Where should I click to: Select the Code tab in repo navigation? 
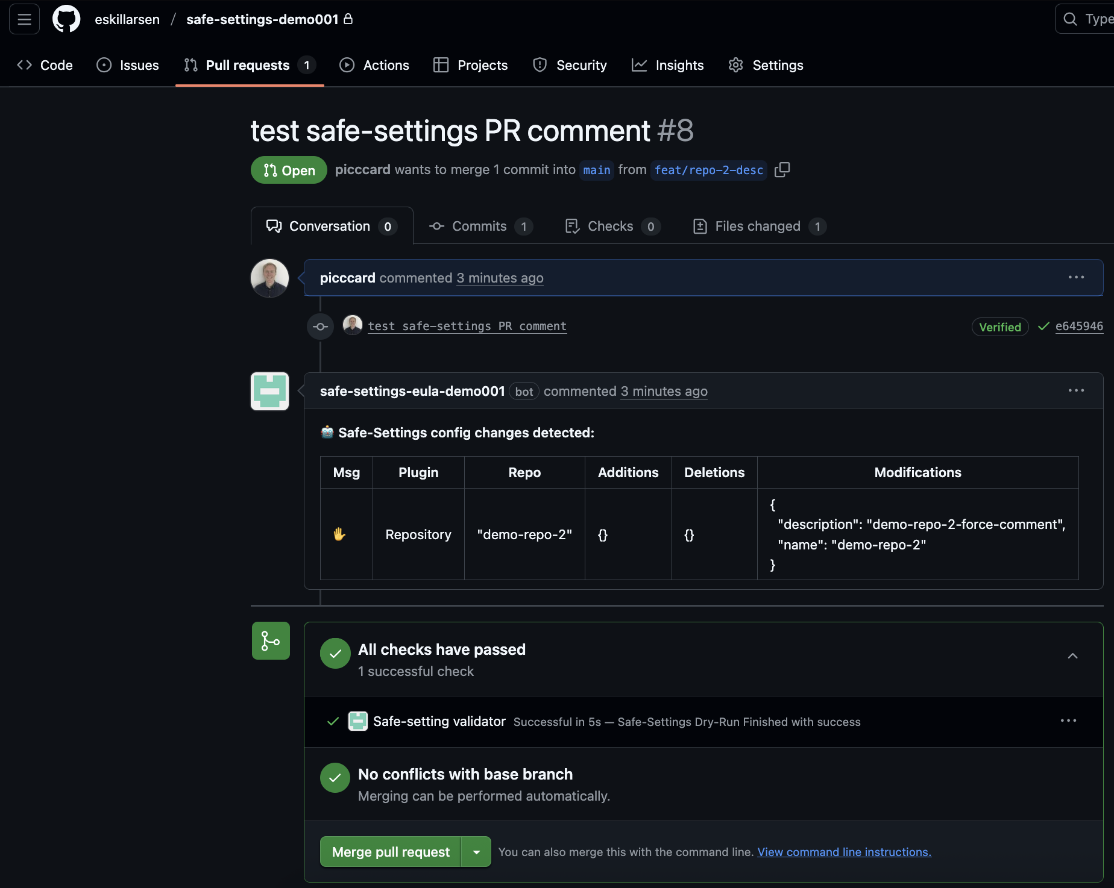(x=45, y=65)
